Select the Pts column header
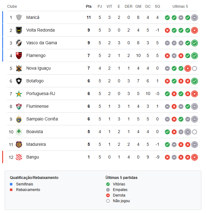This screenshot has width=206, height=213. [x=88, y=7]
